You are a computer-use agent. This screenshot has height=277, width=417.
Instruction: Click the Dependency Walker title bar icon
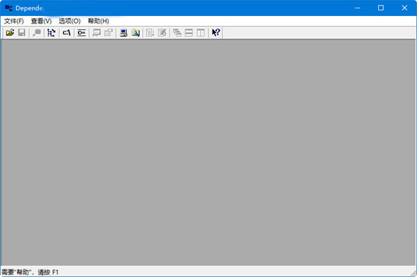(x=9, y=8)
